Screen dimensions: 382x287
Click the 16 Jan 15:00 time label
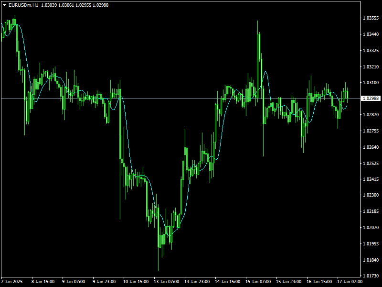click(x=319, y=282)
